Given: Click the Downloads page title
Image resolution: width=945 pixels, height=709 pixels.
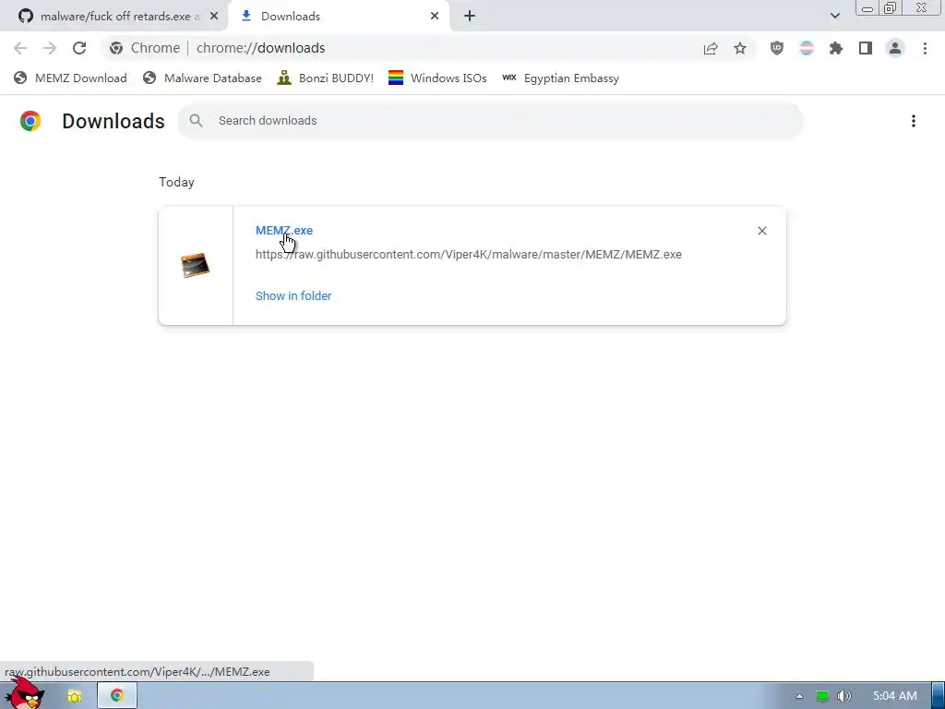Looking at the screenshot, I should 114,121.
